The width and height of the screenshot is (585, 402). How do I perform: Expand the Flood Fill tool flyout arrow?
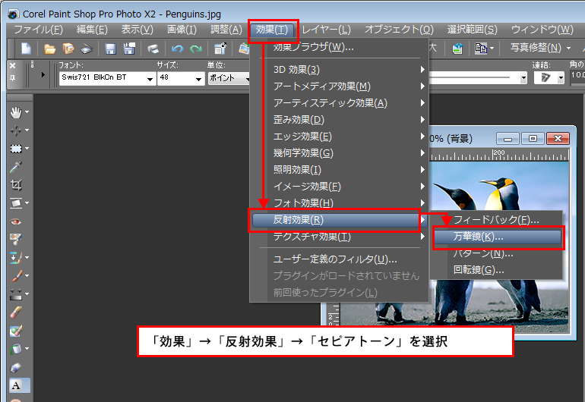coord(27,349)
